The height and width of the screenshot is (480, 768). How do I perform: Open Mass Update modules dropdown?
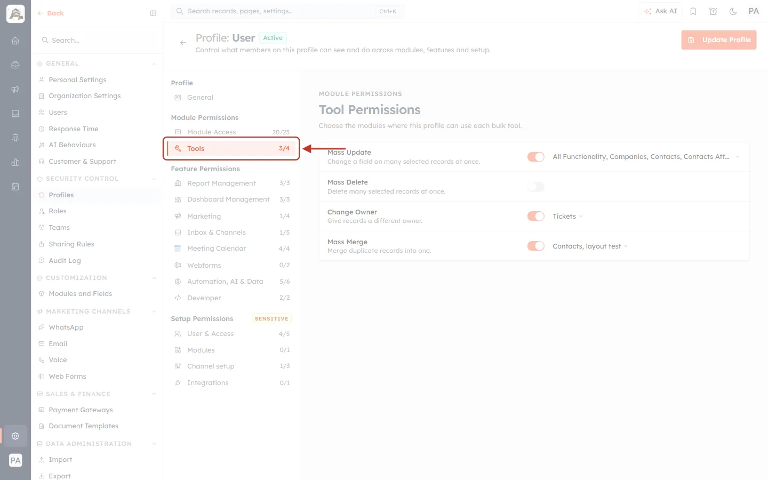coord(646,157)
